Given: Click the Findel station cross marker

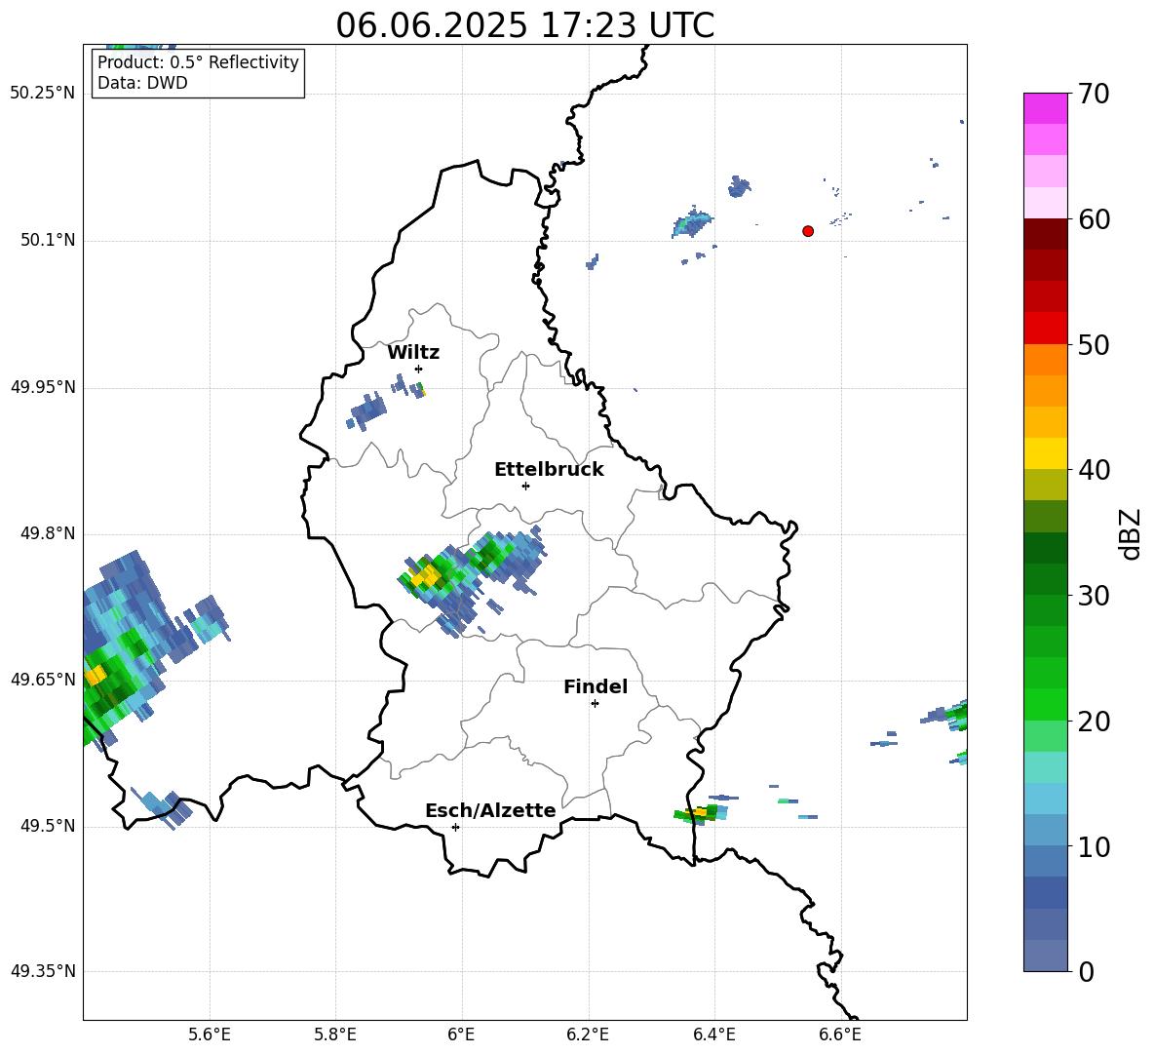Looking at the screenshot, I should [595, 704].
